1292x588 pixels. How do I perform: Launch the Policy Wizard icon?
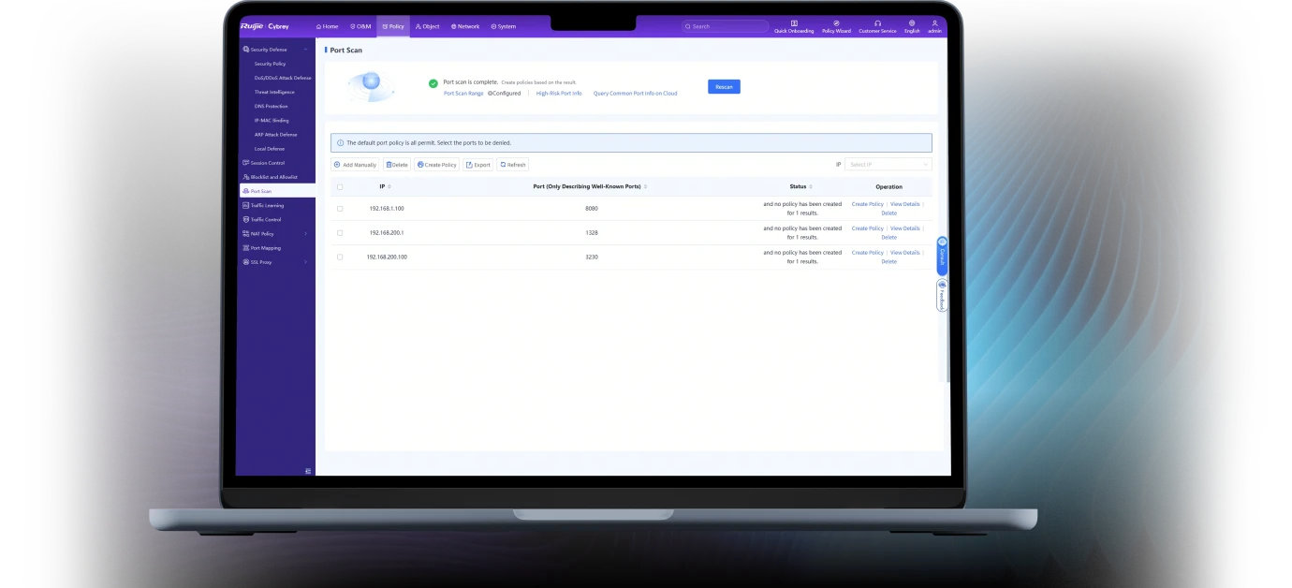[836, 23]
